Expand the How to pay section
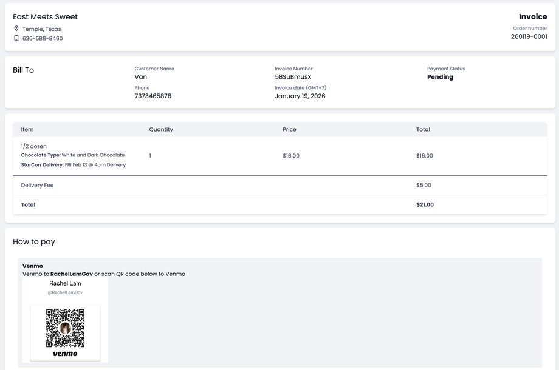Image resolution: width=559 pixels, height=370 pixels. click(x=34, y=241)
